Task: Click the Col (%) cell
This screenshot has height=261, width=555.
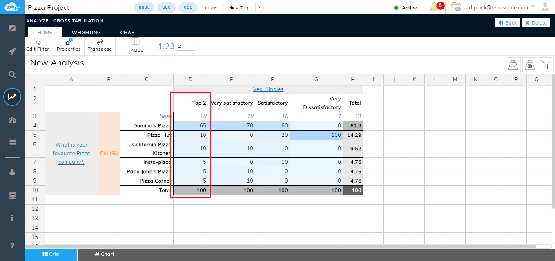Action: (x=109, y=153)
